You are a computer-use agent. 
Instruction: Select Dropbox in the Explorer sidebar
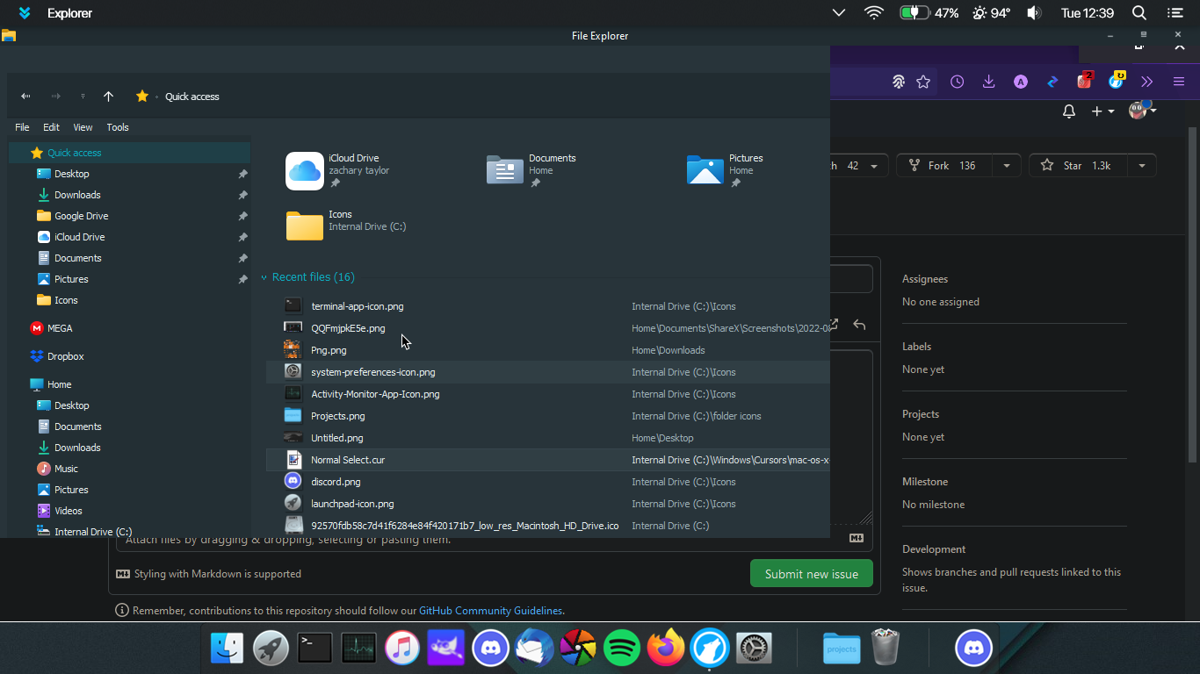pyautogui.click(x=67, y=356)
